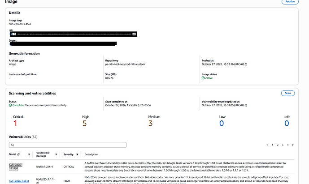This screenshot has width=309, height=184.
Task: Click Vulnerability source updated at timestamp
Action: [x=224, y=105]
